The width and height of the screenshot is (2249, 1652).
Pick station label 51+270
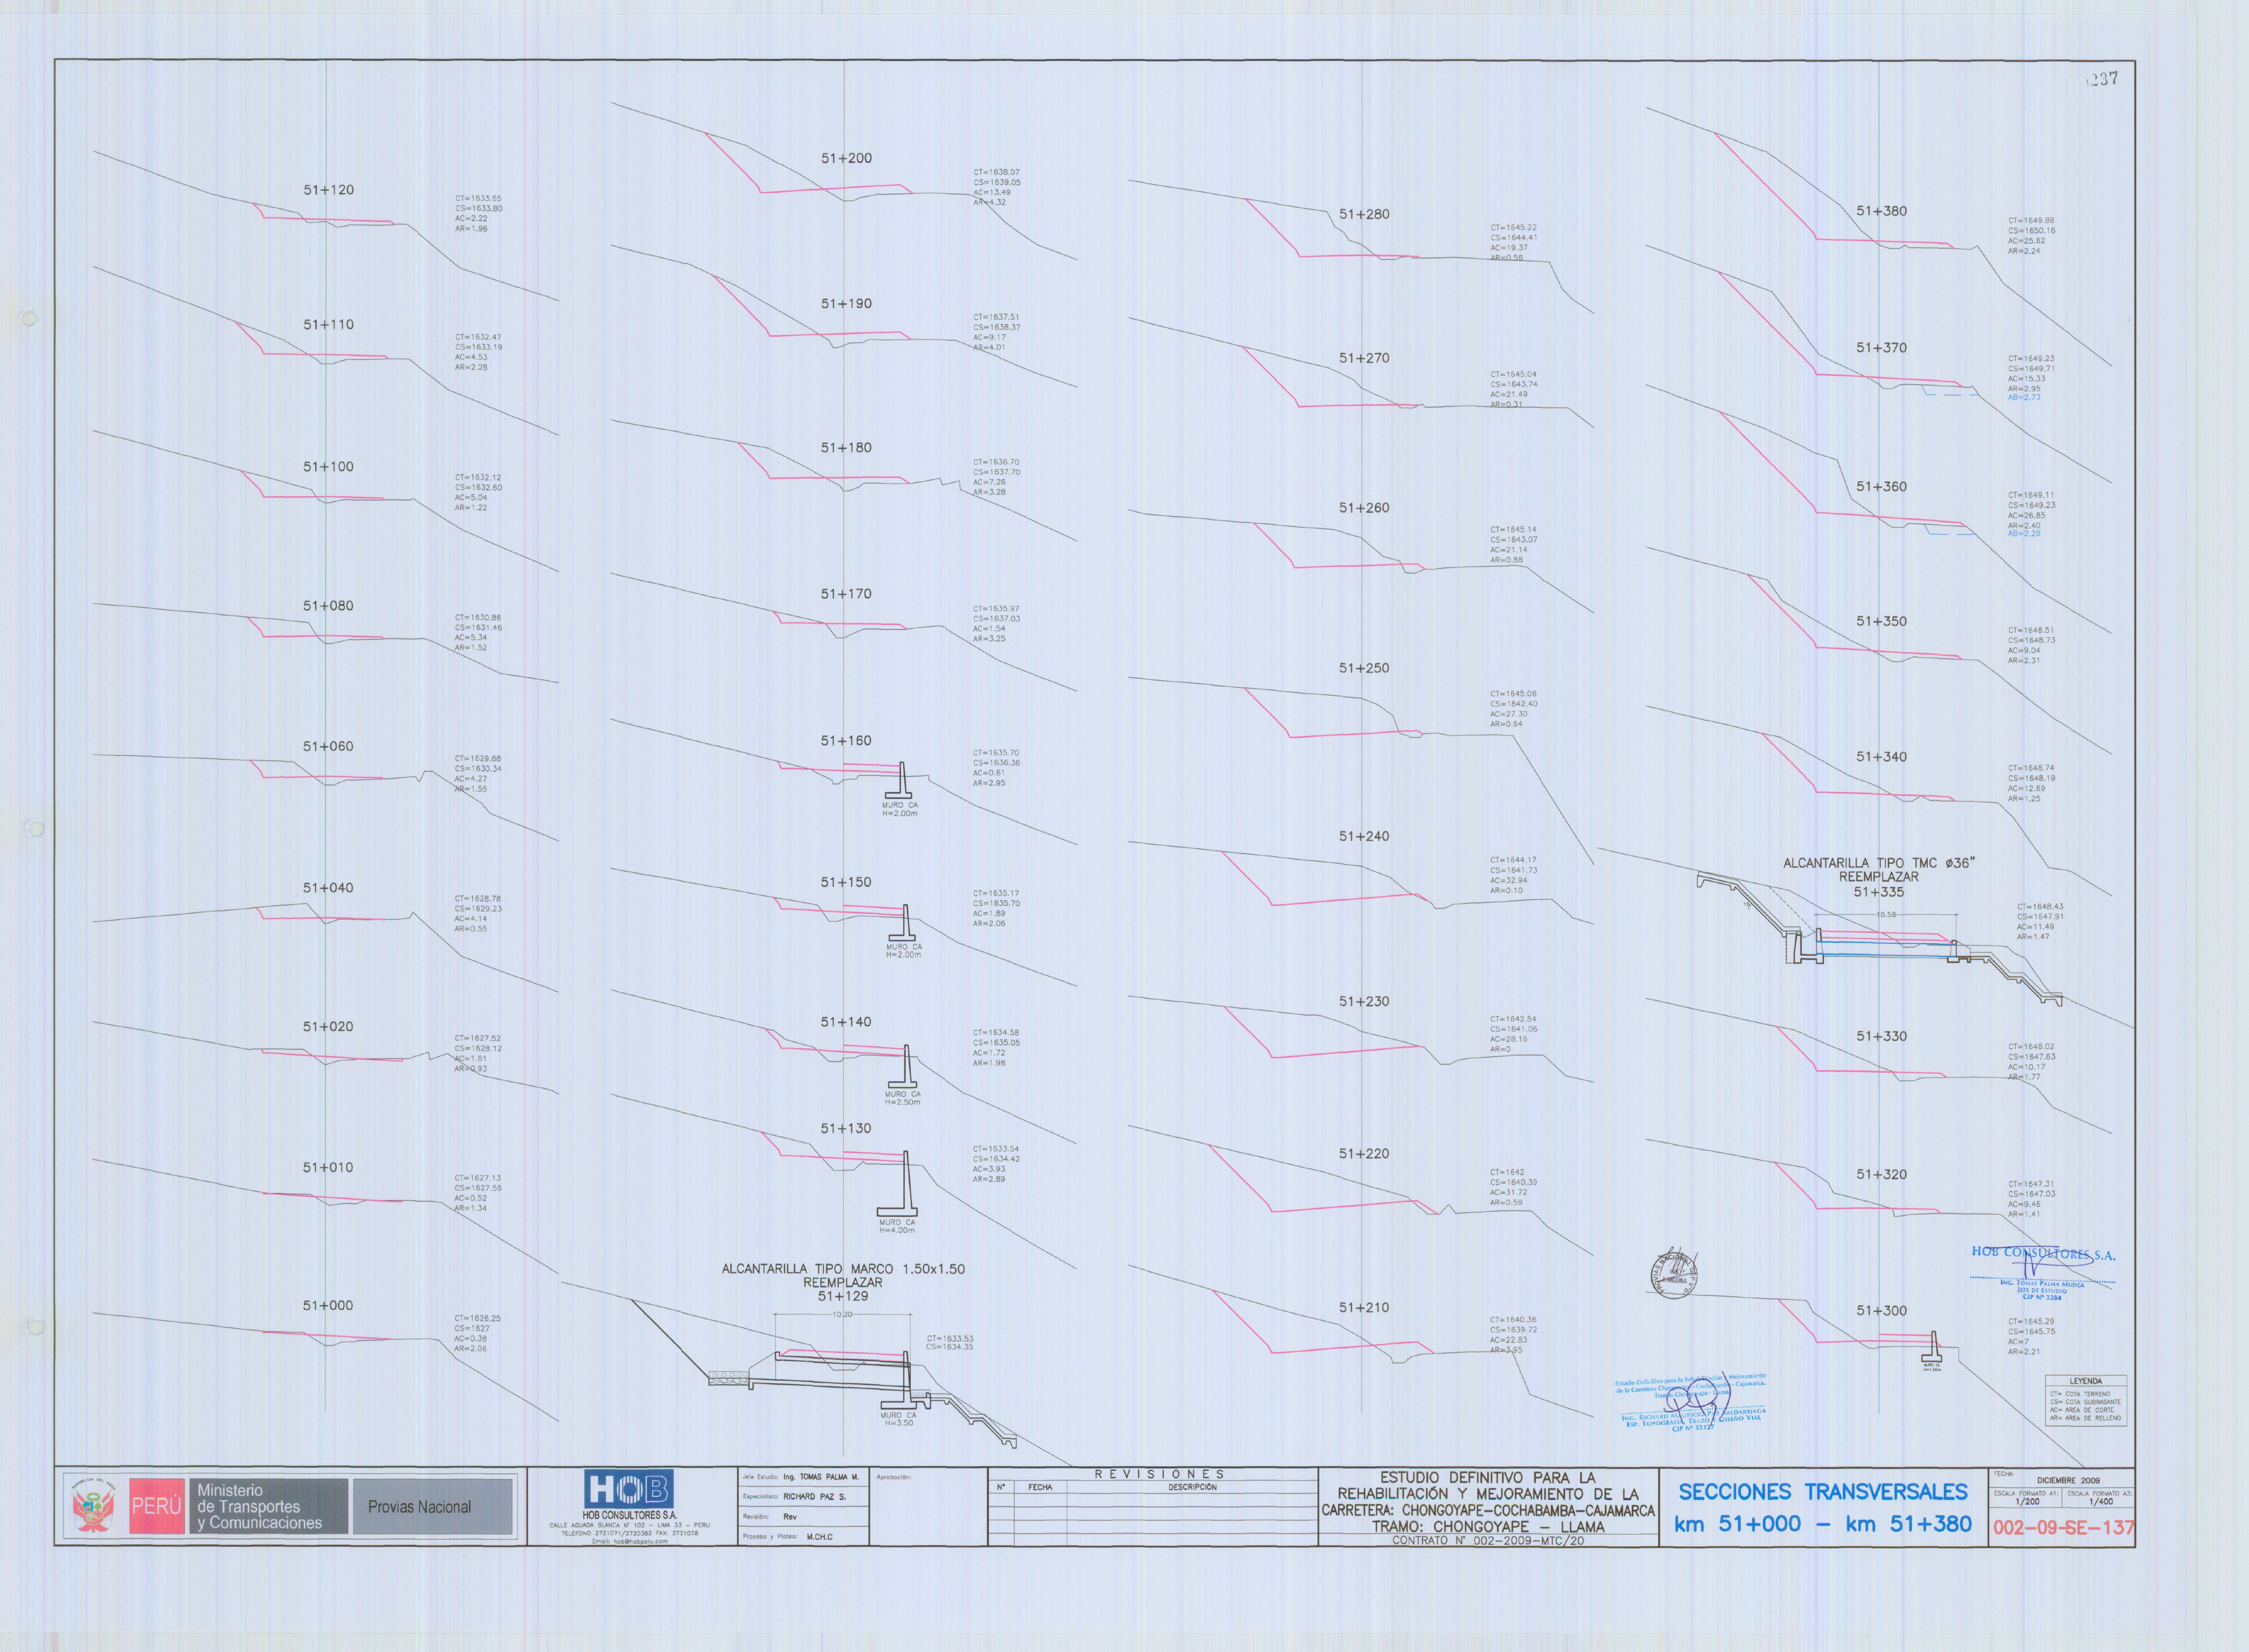coord(1364,359)
